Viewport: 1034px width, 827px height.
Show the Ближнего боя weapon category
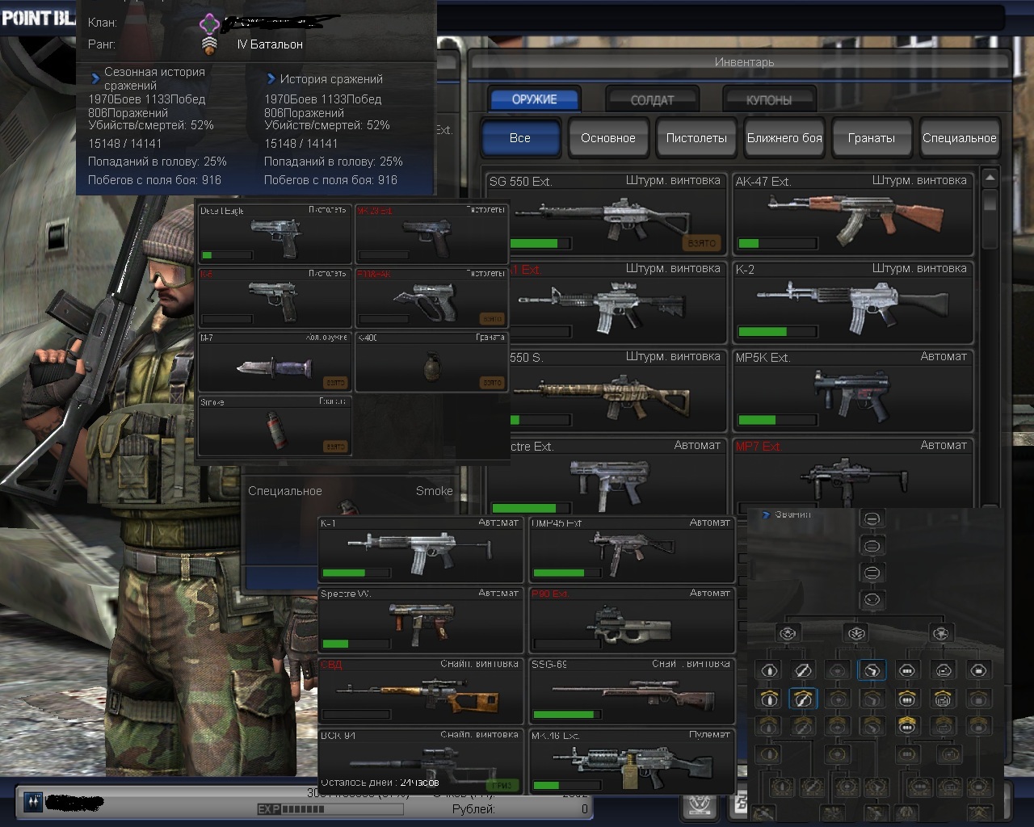(x=784, y=138)
